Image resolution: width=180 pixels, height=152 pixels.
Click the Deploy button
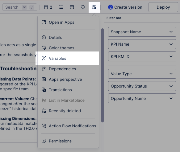(163, 7)
